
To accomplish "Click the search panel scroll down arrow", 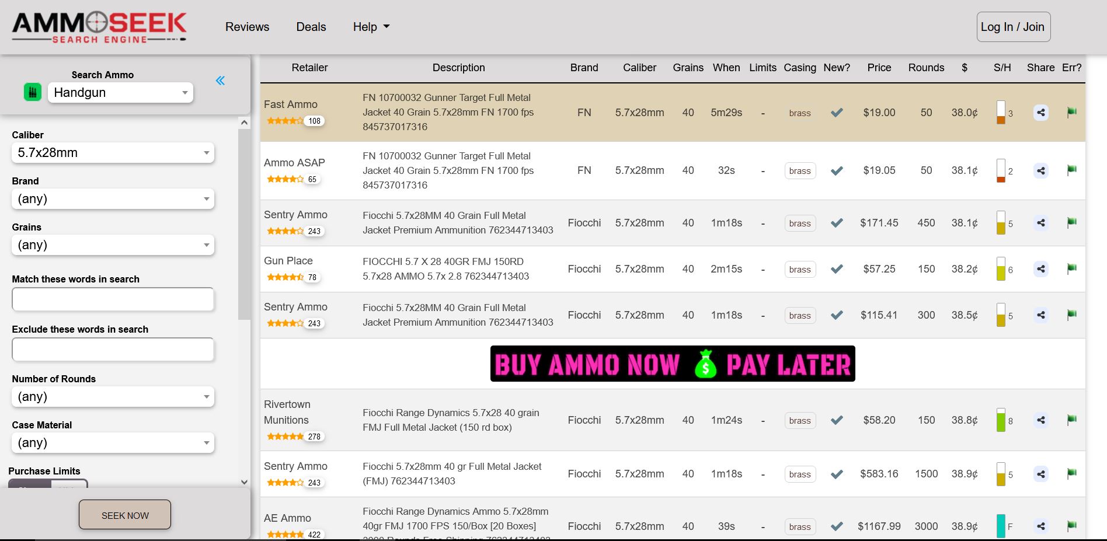I will pyautogui.click(x=244, y=482).
